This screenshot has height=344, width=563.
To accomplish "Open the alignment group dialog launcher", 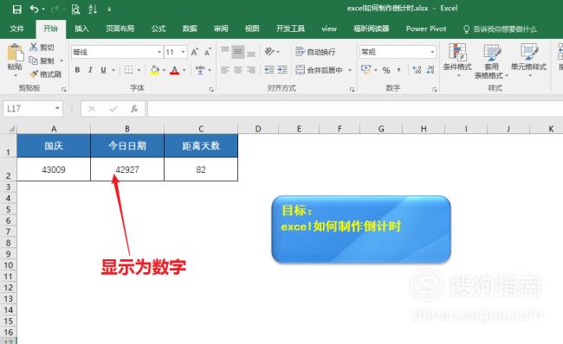I will coord(352,90).
